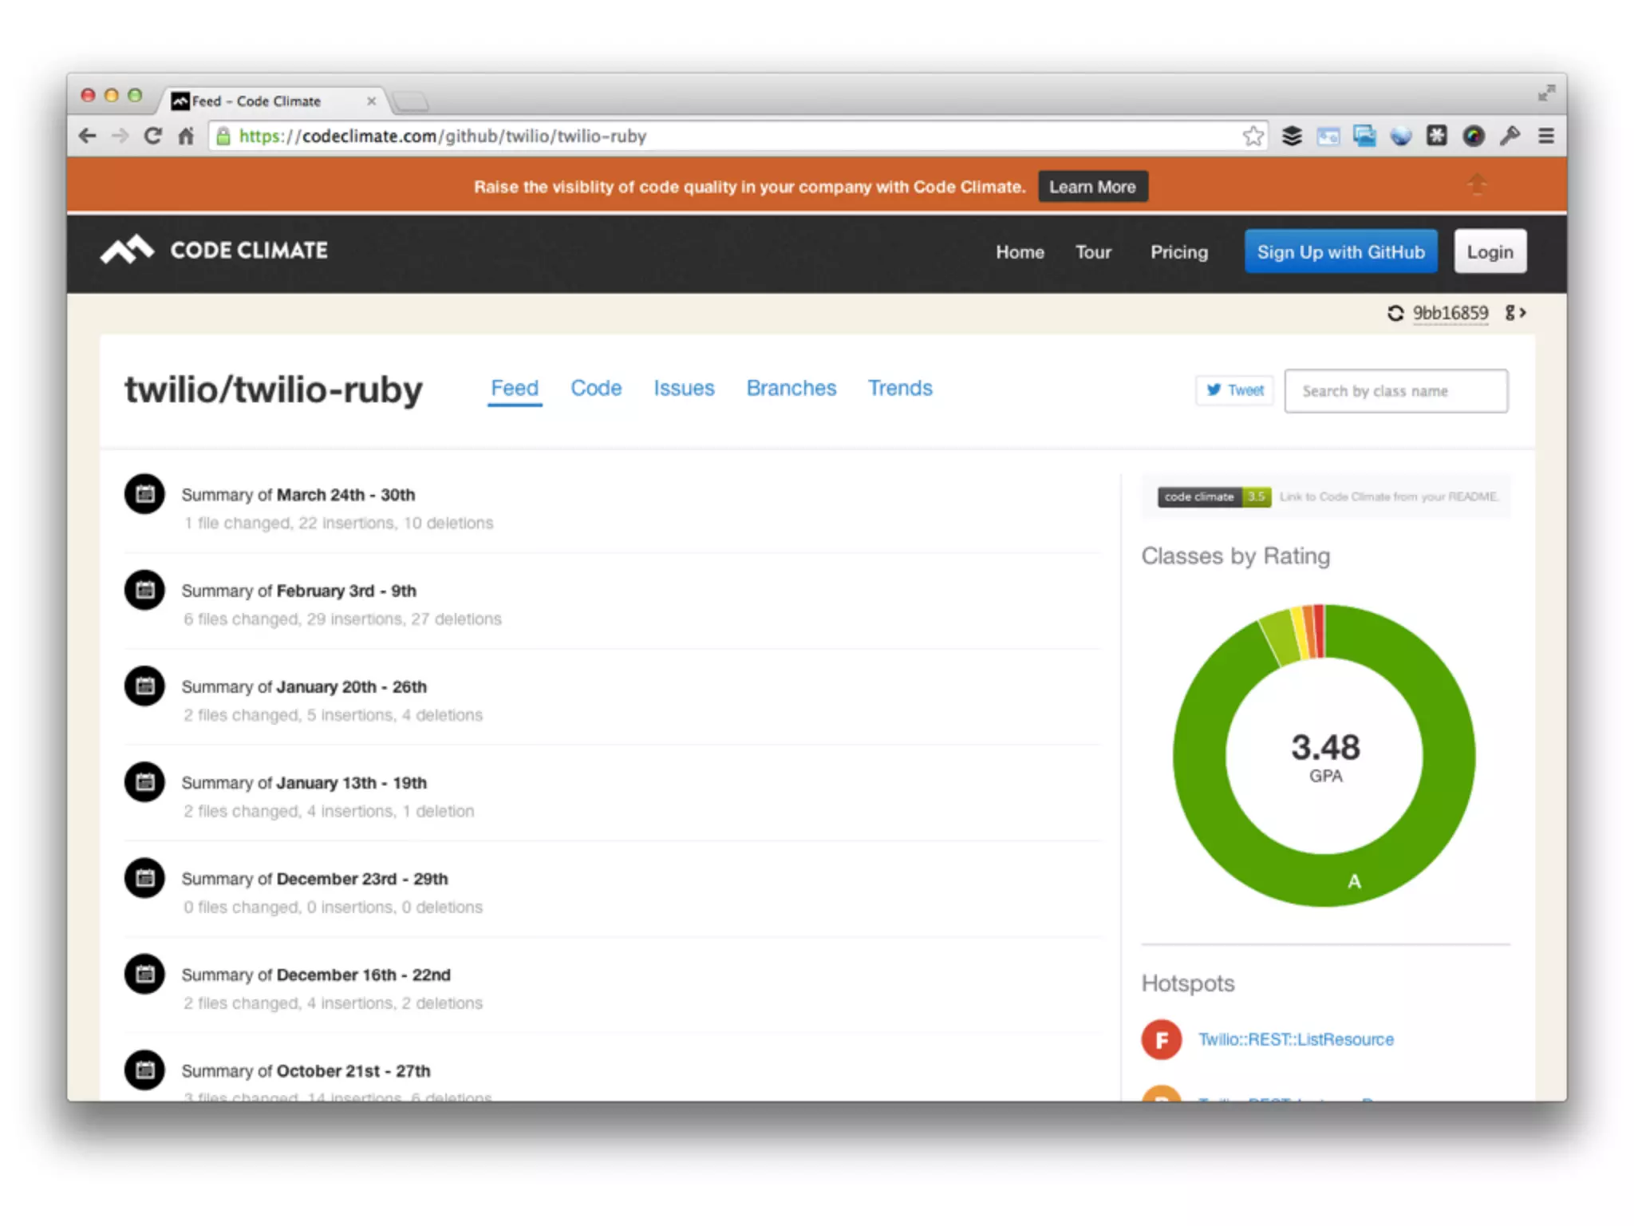This screenshot has width=1634, height=1226.
Task: Click the refresh icon beside commit 9bb16859
Action: pos(1395,313)
